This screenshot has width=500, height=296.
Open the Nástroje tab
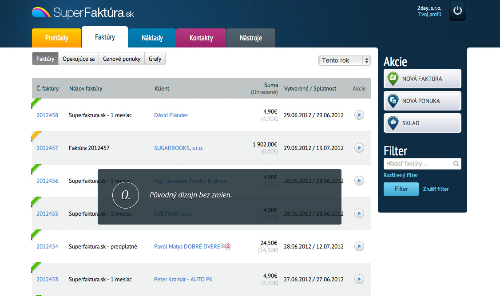tap(251, 38)
